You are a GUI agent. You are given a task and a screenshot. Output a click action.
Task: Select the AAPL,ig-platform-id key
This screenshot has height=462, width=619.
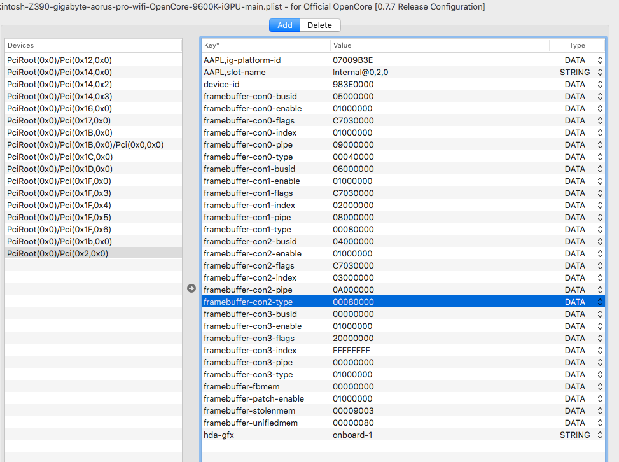pos(242,60)
